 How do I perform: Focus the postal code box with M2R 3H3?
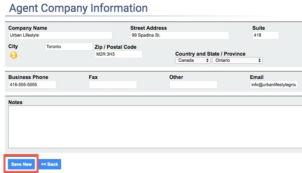pyautogui.click(x=118, y=54)
